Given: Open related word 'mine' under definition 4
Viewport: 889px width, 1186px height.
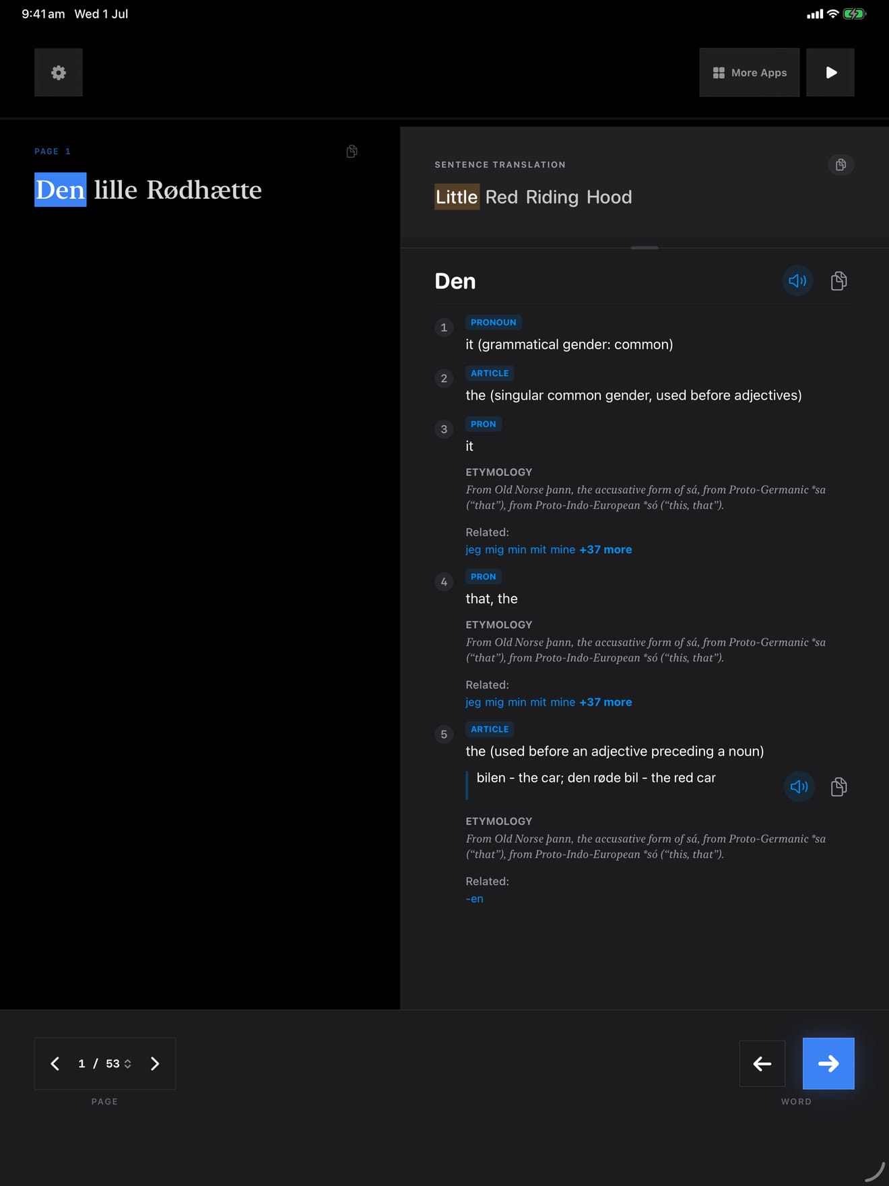Looking at the screenshot, I should click(562, 701).
